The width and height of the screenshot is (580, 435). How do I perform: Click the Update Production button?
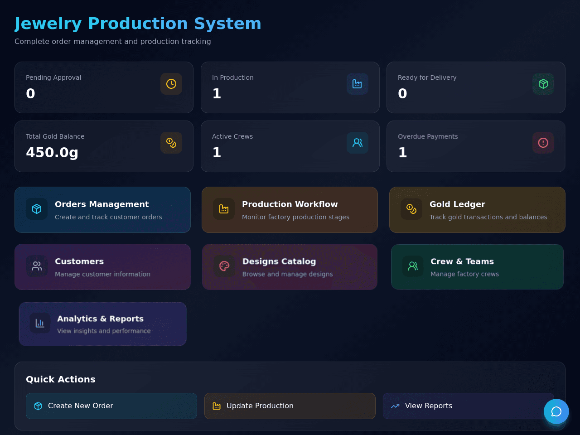coord(290,406)
